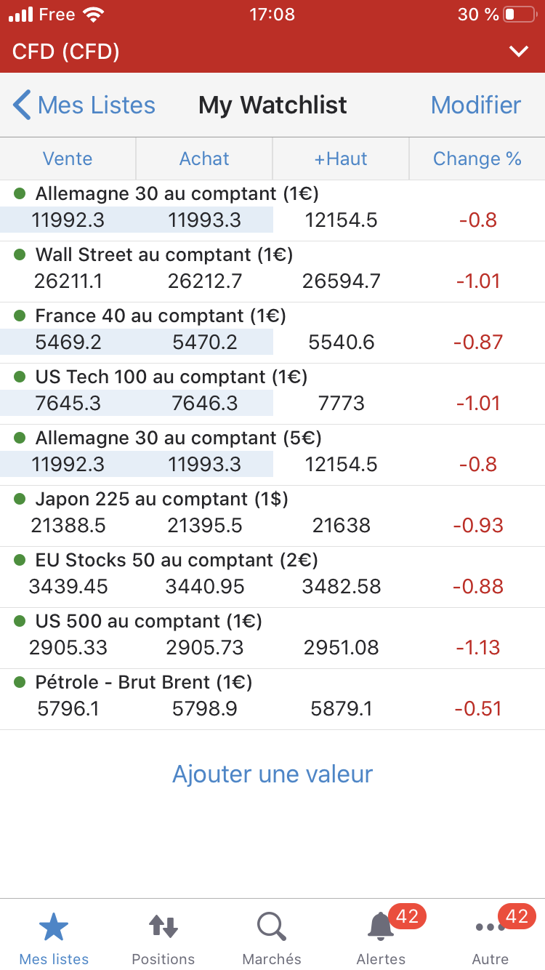
Task: Tap green status dot for Pétrole Brent
Action: tap(20, 682)
